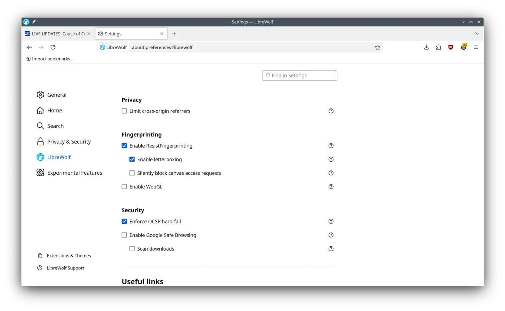Click the uBlock Origin extension icon
Viewport: 505px width, 311px height.
[x=450, y=47]
